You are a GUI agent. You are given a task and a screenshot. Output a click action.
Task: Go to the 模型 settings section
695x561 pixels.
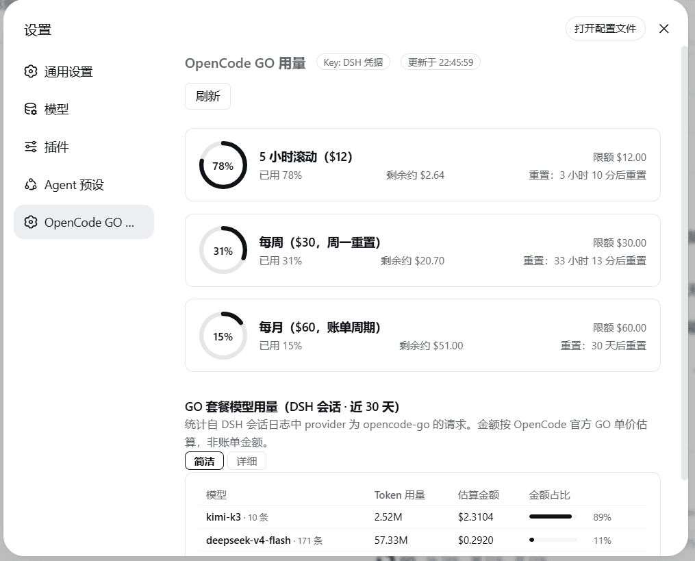(x=84, y=109)
